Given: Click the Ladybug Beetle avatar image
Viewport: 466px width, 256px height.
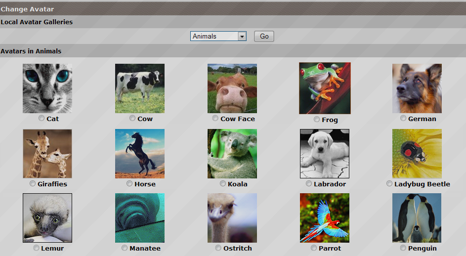Looking at the screenshot, I should click(417, 154).
